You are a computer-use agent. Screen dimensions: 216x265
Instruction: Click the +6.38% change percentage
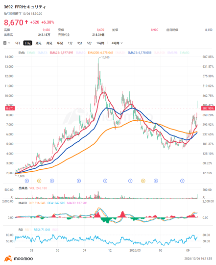48,22
